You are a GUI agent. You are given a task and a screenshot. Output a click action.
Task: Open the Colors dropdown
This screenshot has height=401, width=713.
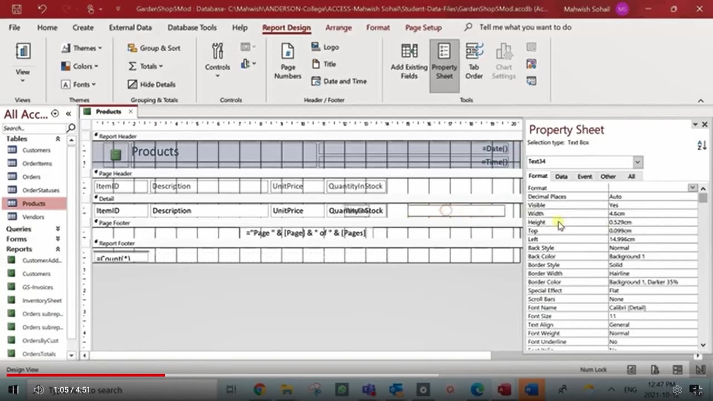point(80,66)
